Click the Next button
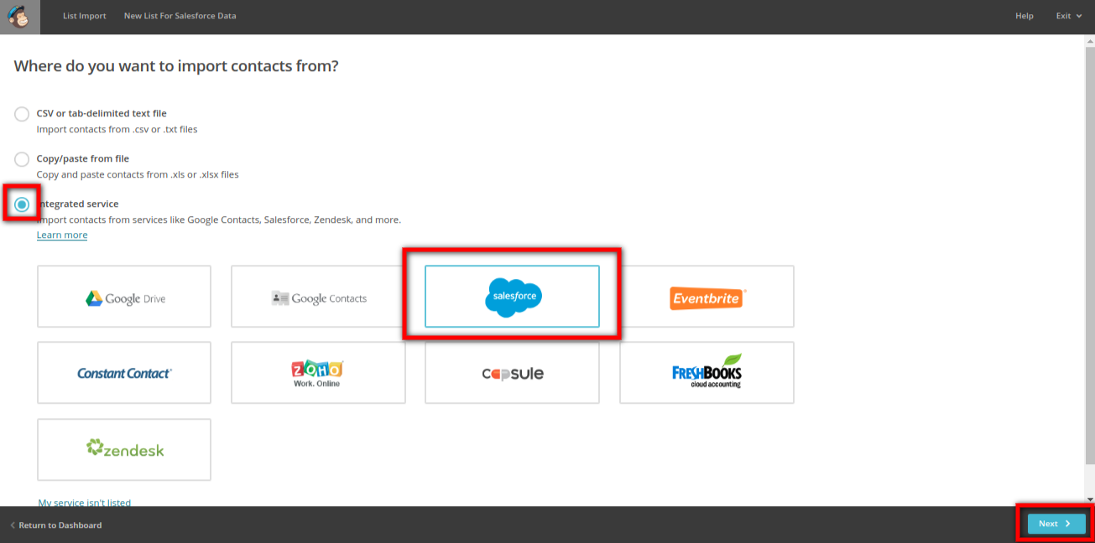1095x543 pixels. click(1056, 524)
